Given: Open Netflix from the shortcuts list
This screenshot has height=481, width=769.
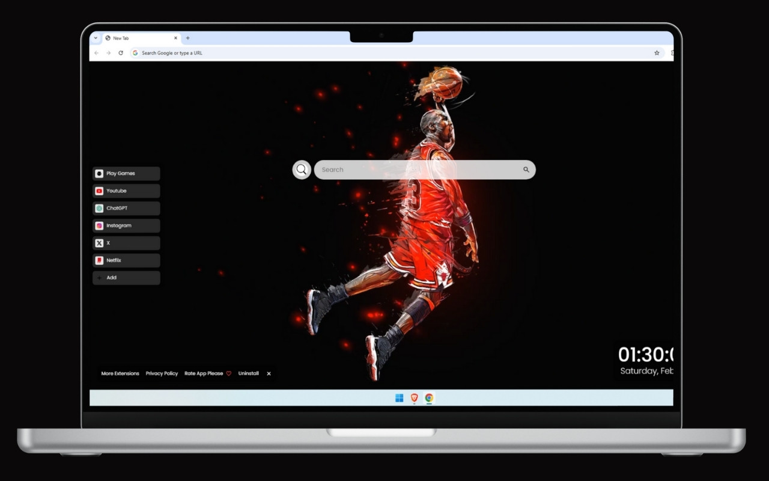Looking at the screenshot, I should click(x=125, y=260).
